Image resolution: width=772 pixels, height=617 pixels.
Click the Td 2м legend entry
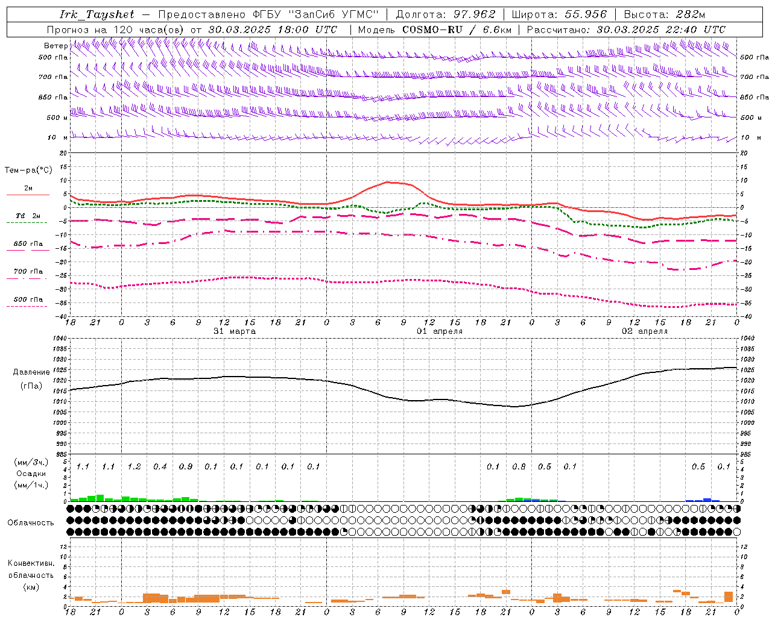click(28, 216)
